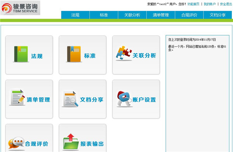233x152 pixels.
Task: Click the 骏景咨询 TBM Service logo
Action: (20, 8)
